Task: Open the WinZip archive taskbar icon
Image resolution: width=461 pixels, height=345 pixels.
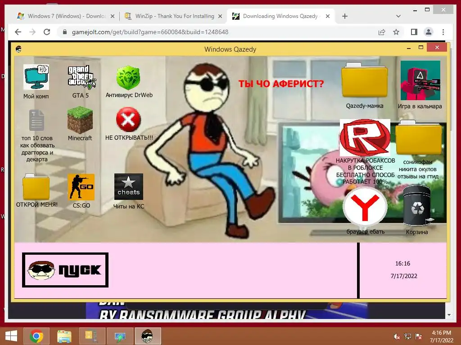Action: [x=92, y=336]
